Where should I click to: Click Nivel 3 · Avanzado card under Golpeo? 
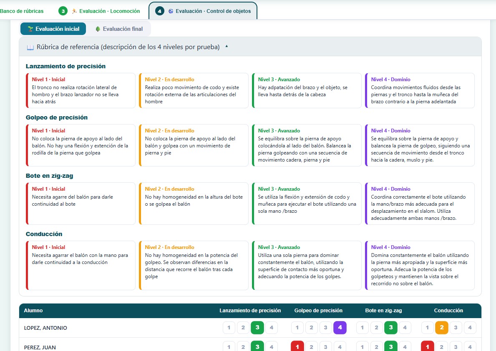click(307, 145)
